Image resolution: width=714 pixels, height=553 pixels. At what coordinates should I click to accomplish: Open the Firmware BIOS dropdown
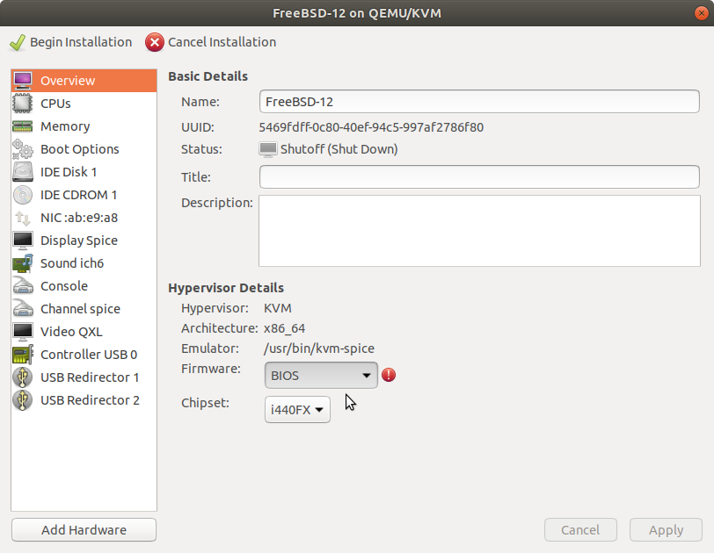(x=321, y=376)
